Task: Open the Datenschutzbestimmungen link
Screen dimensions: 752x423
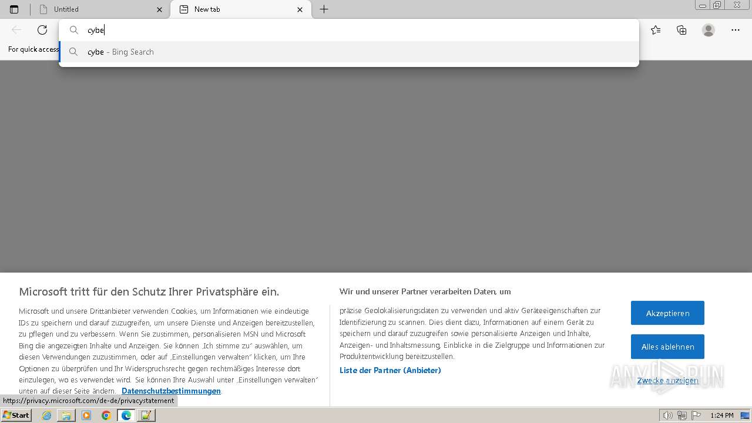Action: tap(171, 391)
